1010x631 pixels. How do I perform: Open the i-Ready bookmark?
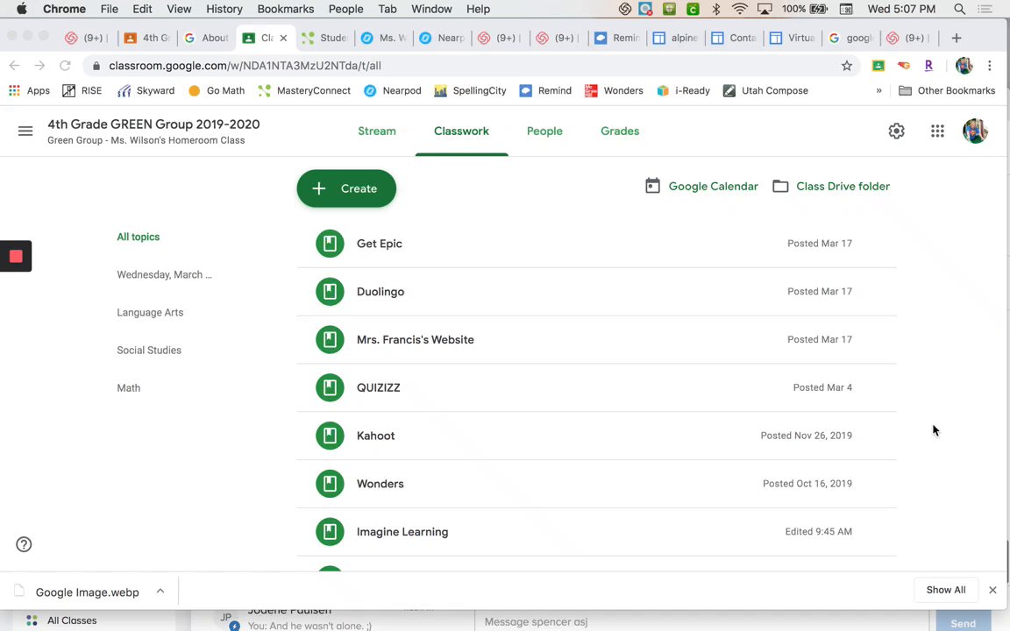(x=684, y=91)
